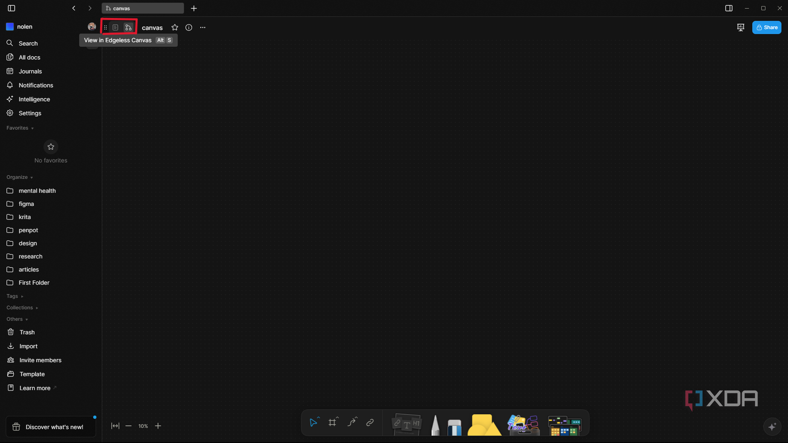
Task: Click the AI assistant icon in bottom-right corner
Action: (x=772, y=426)
